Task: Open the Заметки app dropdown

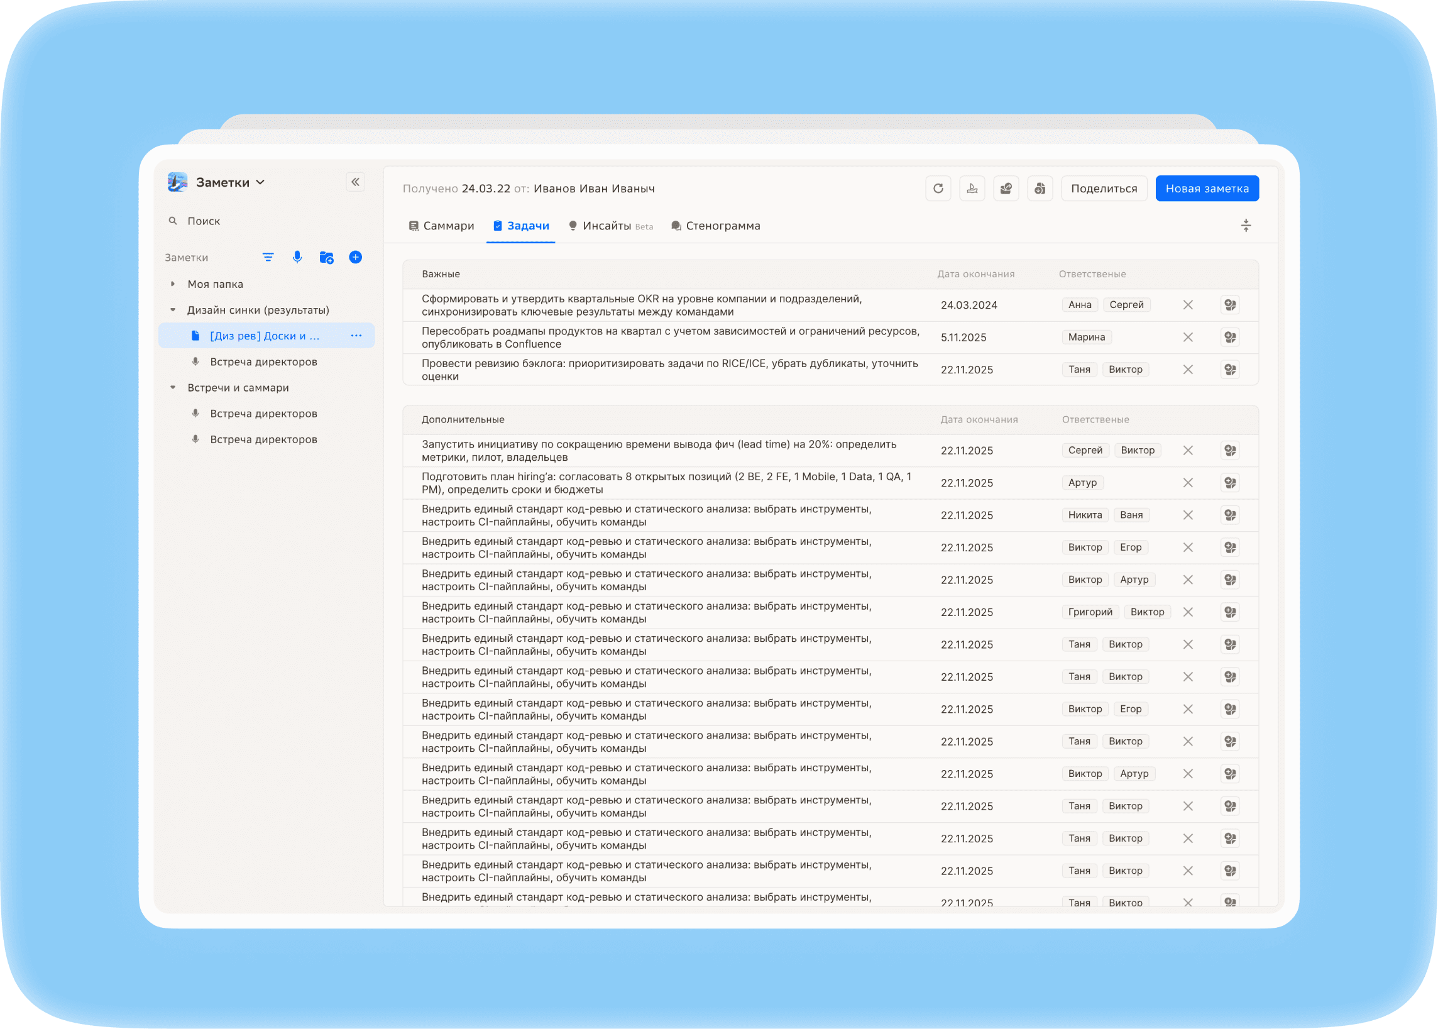Action: coord(230,182)
